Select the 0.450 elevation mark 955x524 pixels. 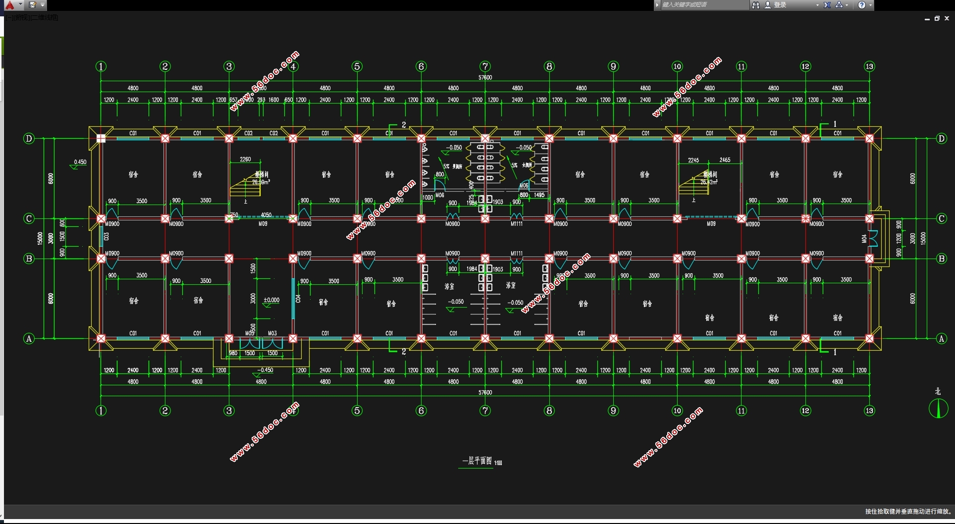(80, 162)
